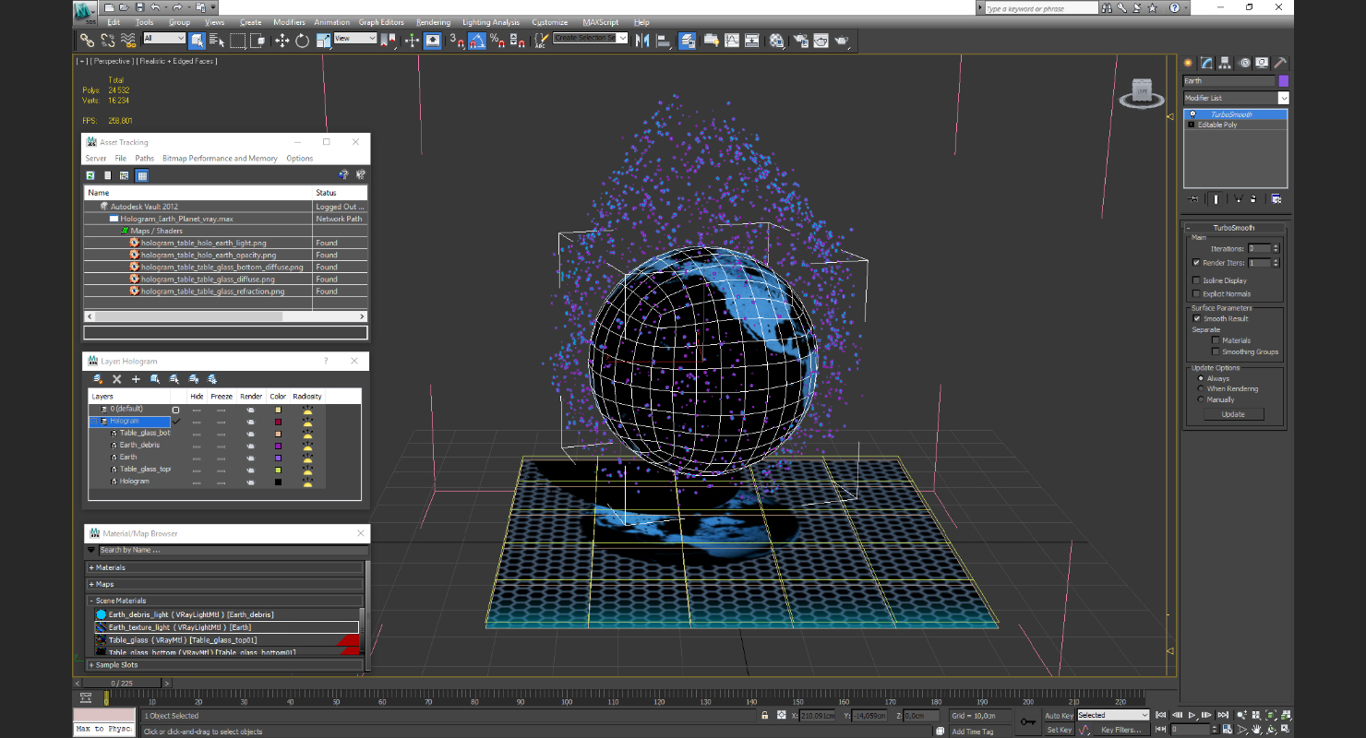Open Paths menu in Asset Tracking

pos(145,159)
